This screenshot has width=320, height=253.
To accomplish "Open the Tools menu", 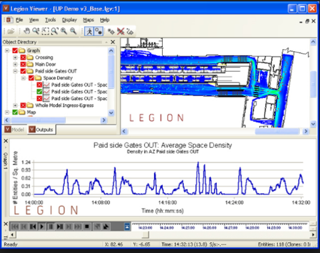I will point(51,20).
